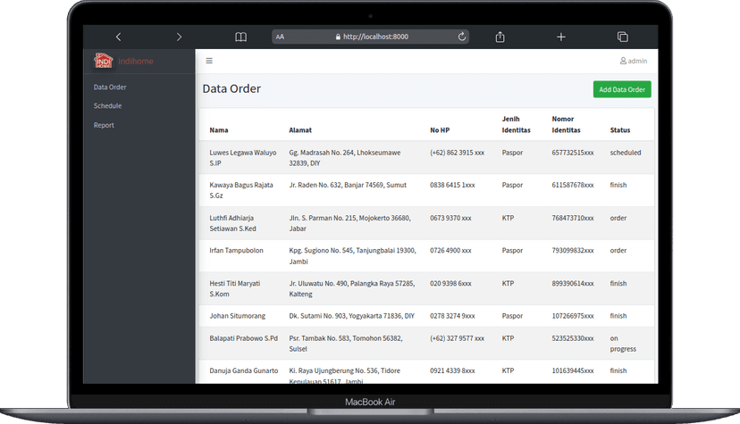Select the name Irfan Tampubolon
Image resolution: width=740 pixels, height=424 pixels.
[237, 251]
